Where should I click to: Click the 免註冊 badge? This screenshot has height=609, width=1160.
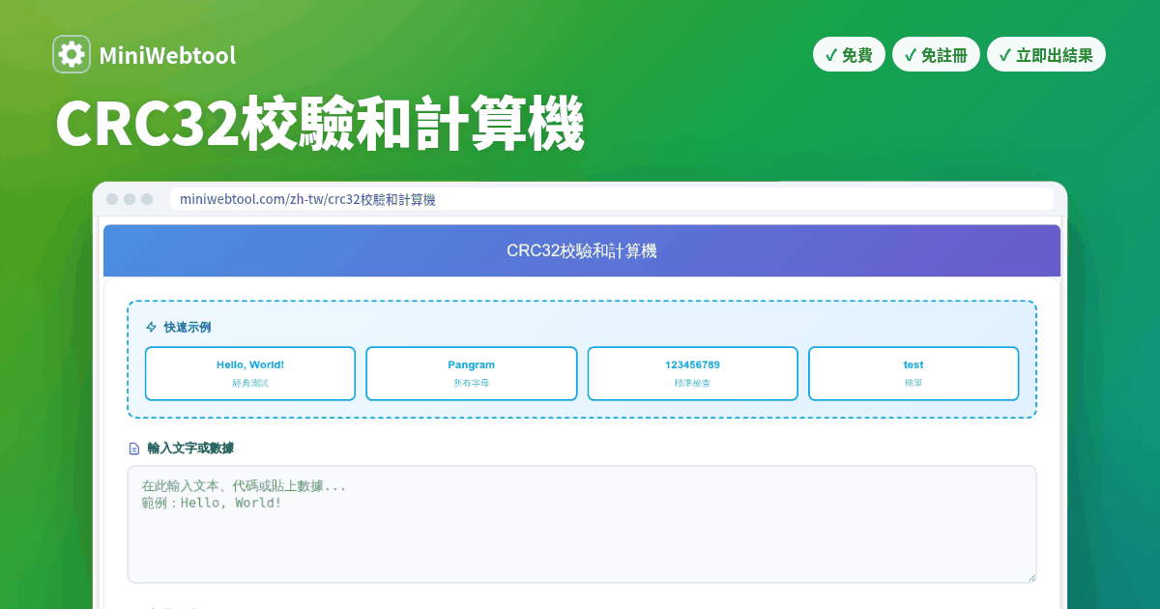[x=936, y=55]
